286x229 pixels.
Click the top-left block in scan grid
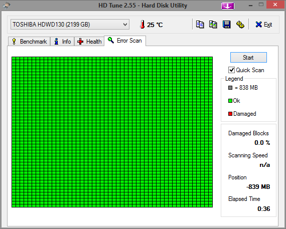coord(14,58)
